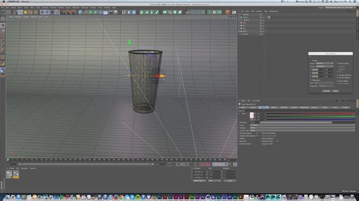359x201 pixels.
Task: Click the Make Editable icon in left palette
Action: [x=3, y=19]
